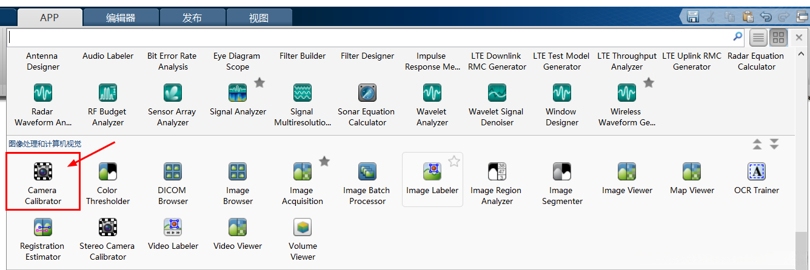
Task: Launch the OCR Trainer app
Action: coord(757,179)
